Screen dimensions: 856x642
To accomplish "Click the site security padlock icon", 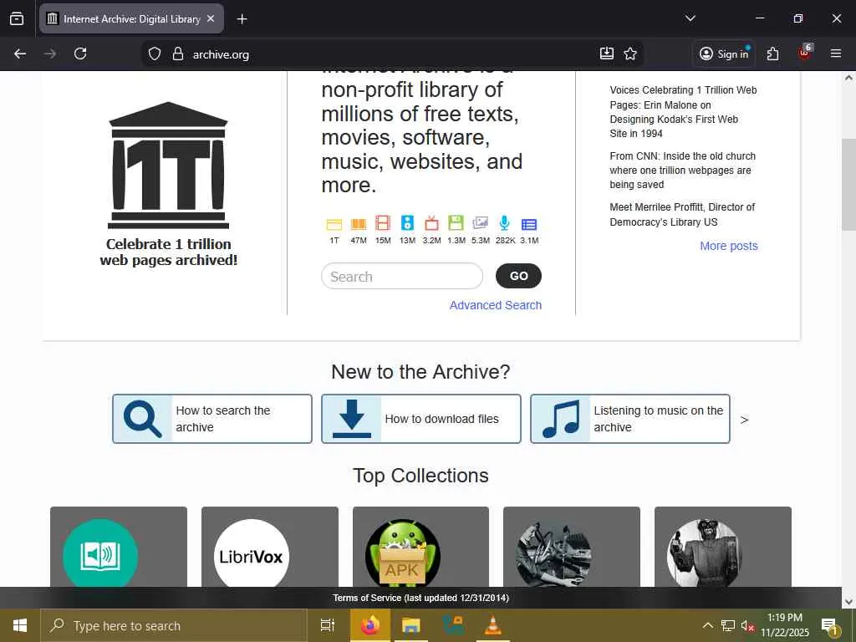I will tap(177, 54).
